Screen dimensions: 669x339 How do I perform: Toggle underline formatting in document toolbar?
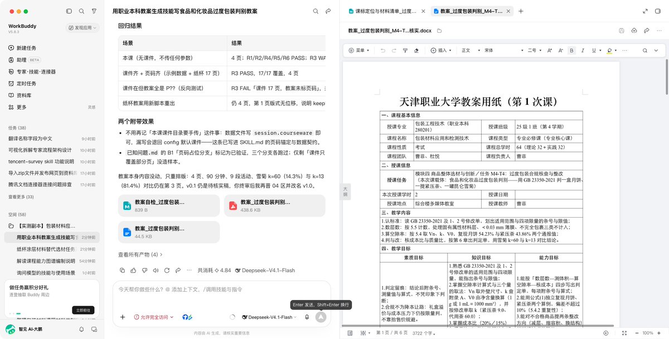coord(594,51)
